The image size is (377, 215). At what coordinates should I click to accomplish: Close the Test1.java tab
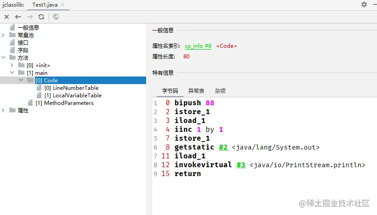[63, 5]
